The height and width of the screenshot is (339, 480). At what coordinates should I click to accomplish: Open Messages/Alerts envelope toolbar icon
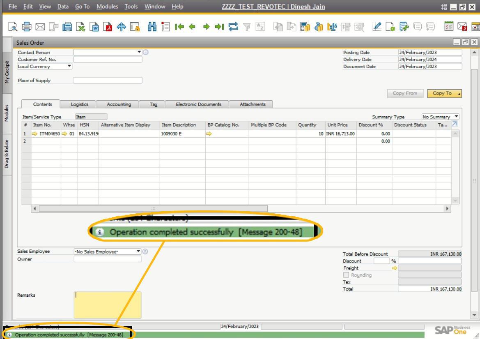click(x=462, y=27)
